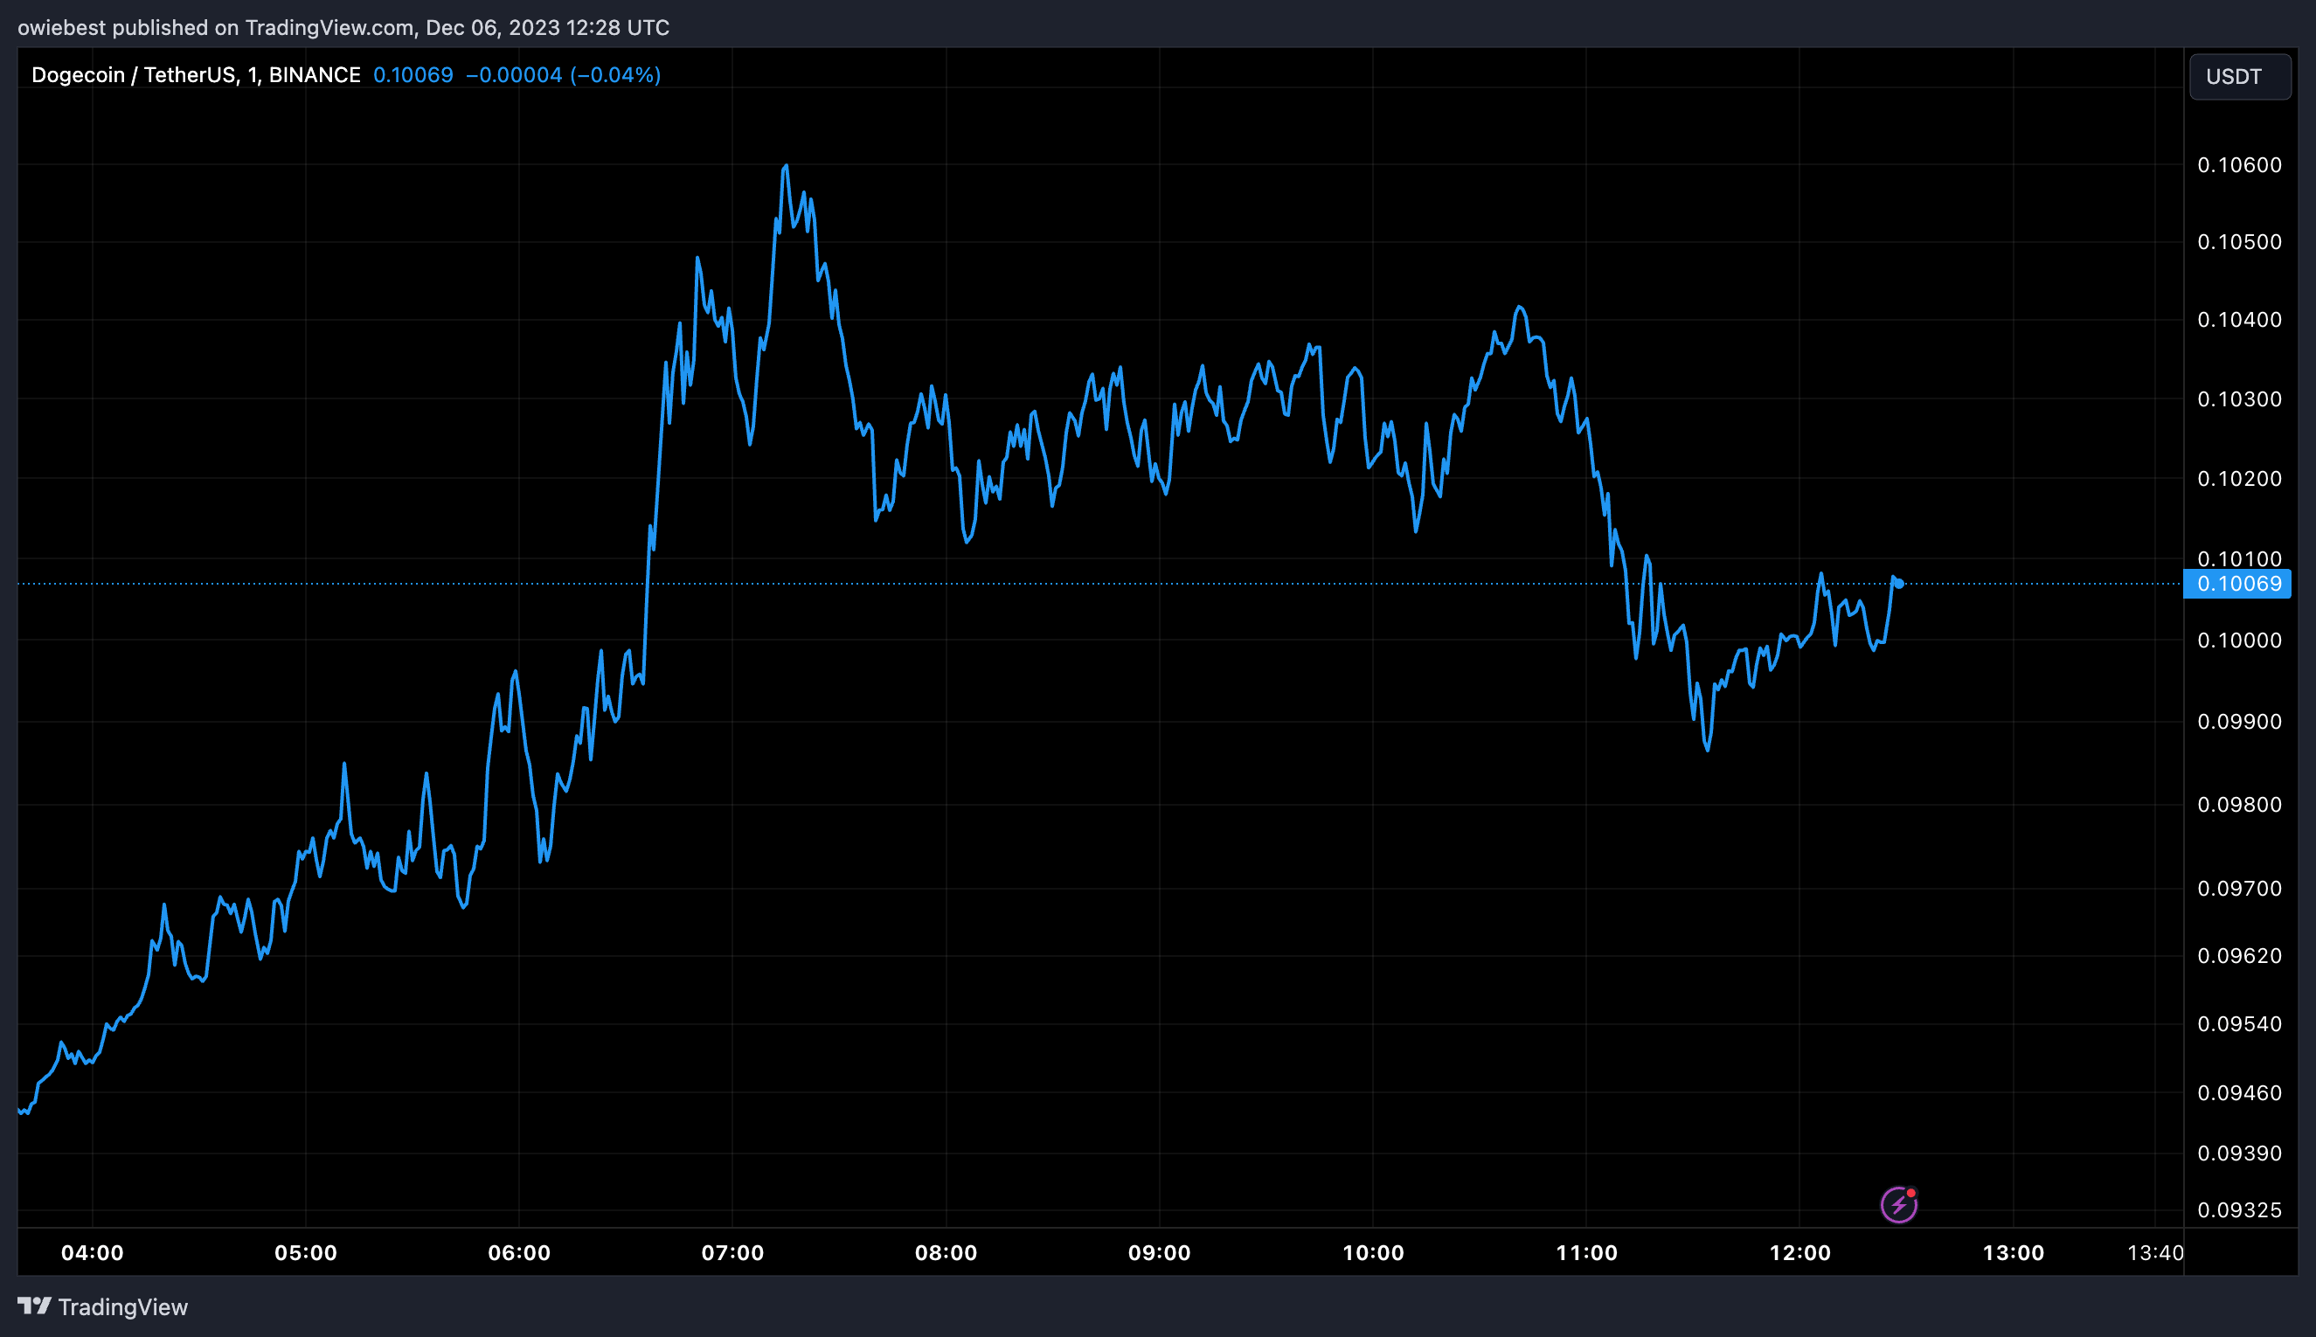Click the 07:00 time axis label
This screenshot has height=1337, width=2316.
pyautogui.click(x=732, y=1252)
